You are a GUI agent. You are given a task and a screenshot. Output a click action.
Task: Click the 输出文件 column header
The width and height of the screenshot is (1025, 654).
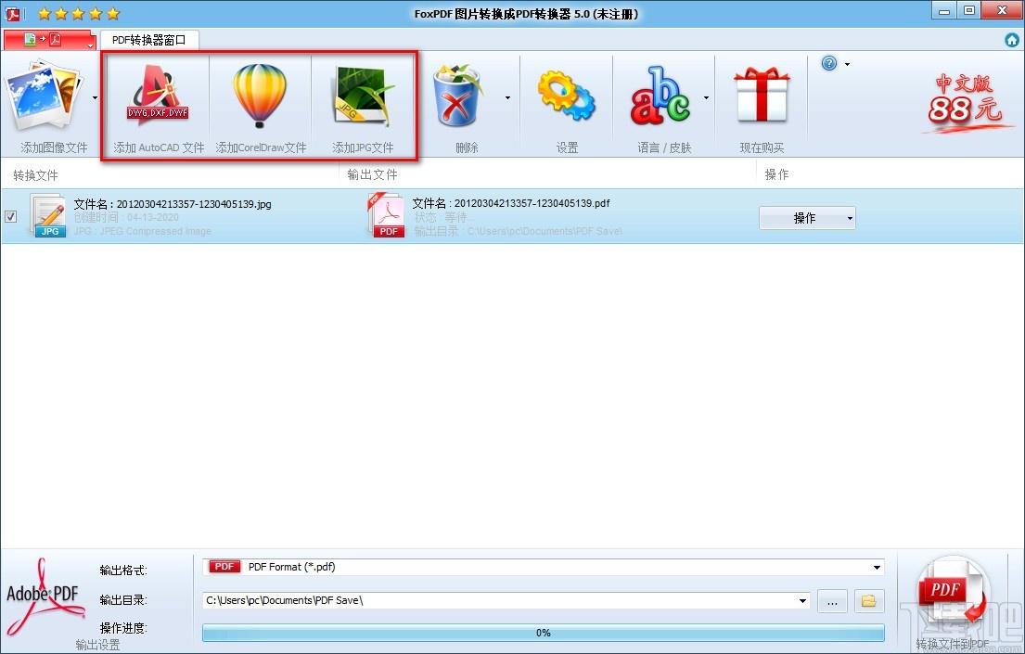(372, 174)
